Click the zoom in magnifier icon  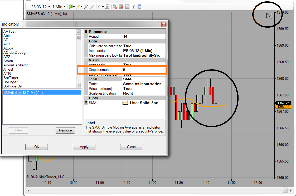click(x=86, y=7)
